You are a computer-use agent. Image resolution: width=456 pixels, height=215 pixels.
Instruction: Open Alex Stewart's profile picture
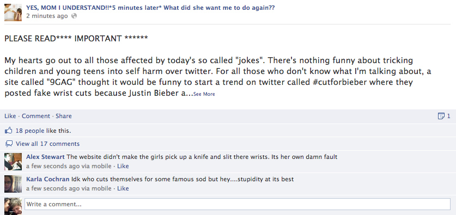[13, 162]
